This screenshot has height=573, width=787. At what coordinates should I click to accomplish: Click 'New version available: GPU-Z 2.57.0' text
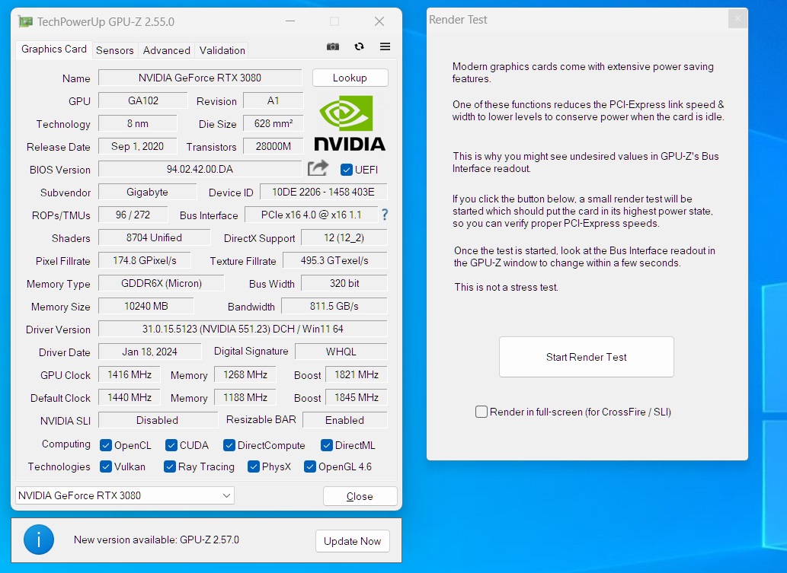tap(157, 540)
